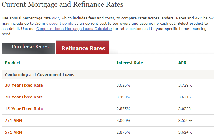The width and height of the screenshot is (215, 138).
Task: Select the 20-Year Fixed Rate product
Action: click(24, 97)
